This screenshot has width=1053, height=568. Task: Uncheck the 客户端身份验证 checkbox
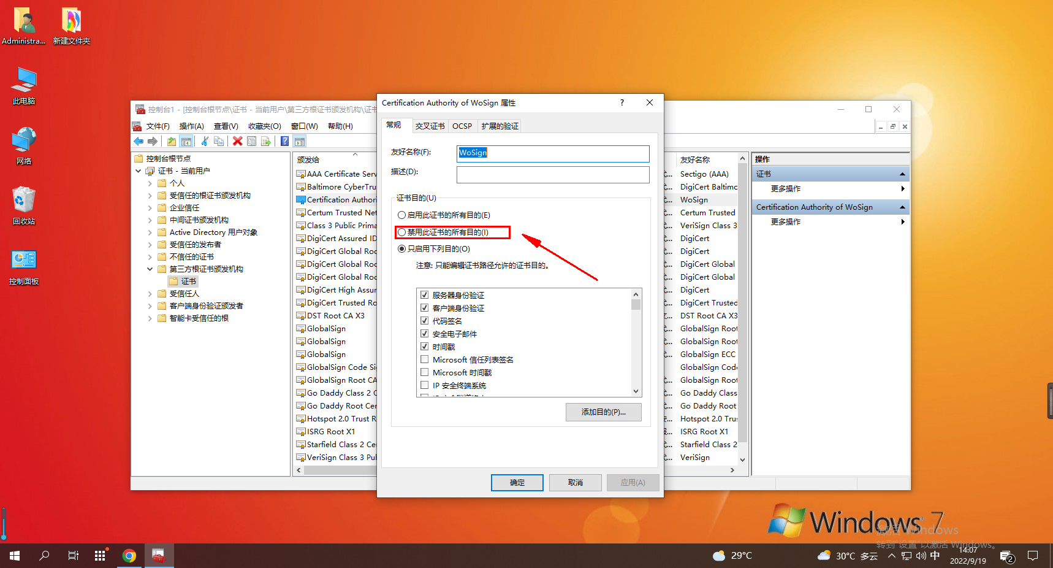coord(424,308)
